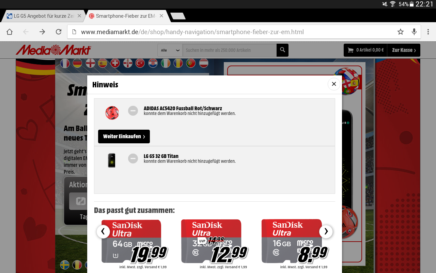
Task: Open a new browser tab
Action: coord(178,16)
